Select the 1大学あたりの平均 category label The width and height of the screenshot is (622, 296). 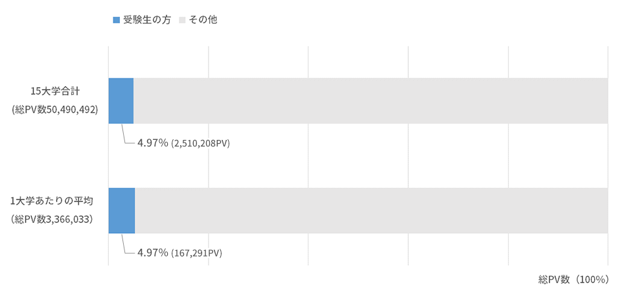[52, 201]
